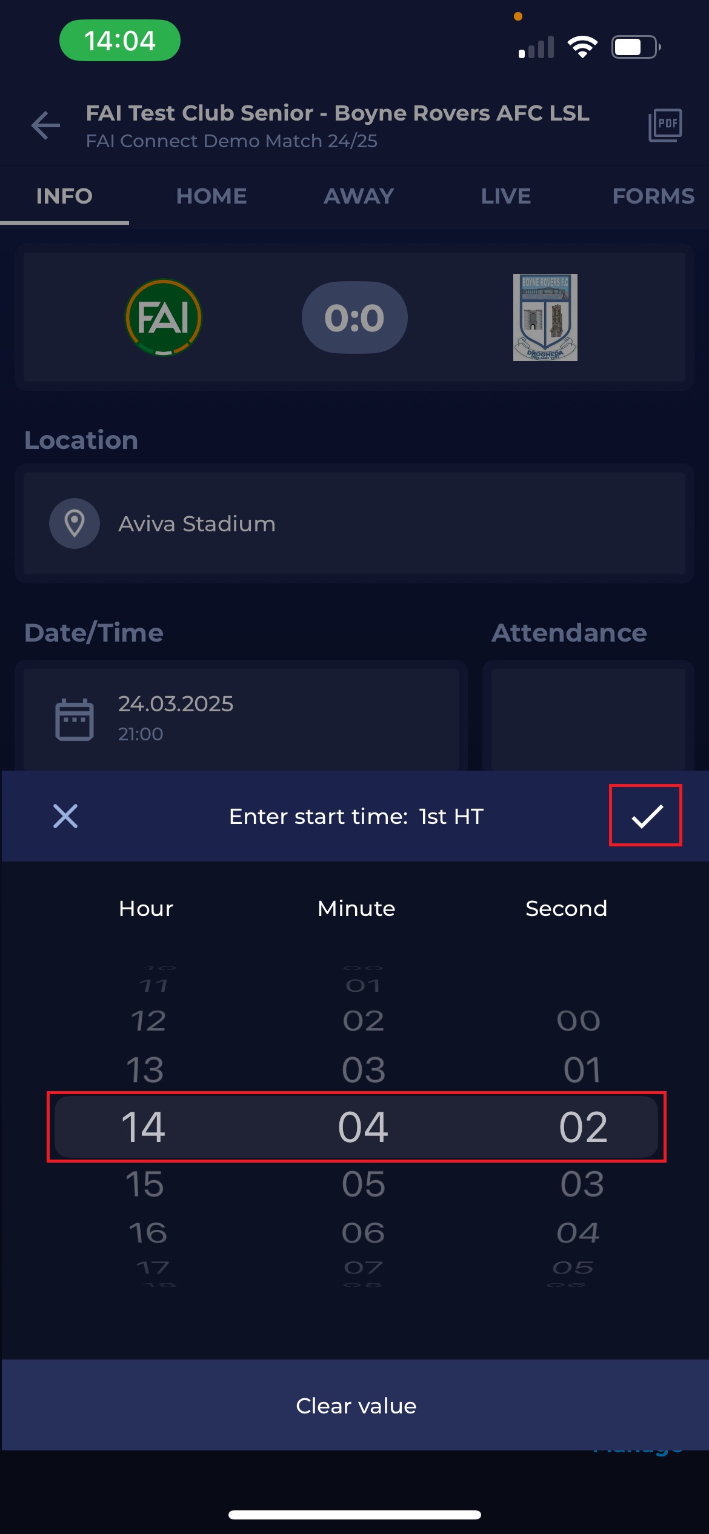This screenshot has width=709, height=1534.
Task: Confirm start time with checkmark icon
Action: pyautogui.click(x=646, y=815)
